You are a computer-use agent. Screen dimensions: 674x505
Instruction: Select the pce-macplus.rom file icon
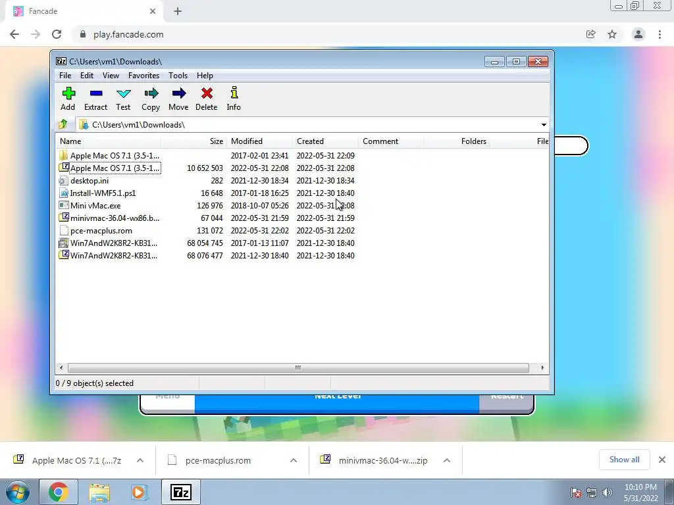[64, 230]
